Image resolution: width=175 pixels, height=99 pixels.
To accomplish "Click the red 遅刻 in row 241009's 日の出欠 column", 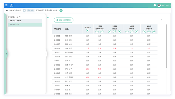I will [88, 69].
